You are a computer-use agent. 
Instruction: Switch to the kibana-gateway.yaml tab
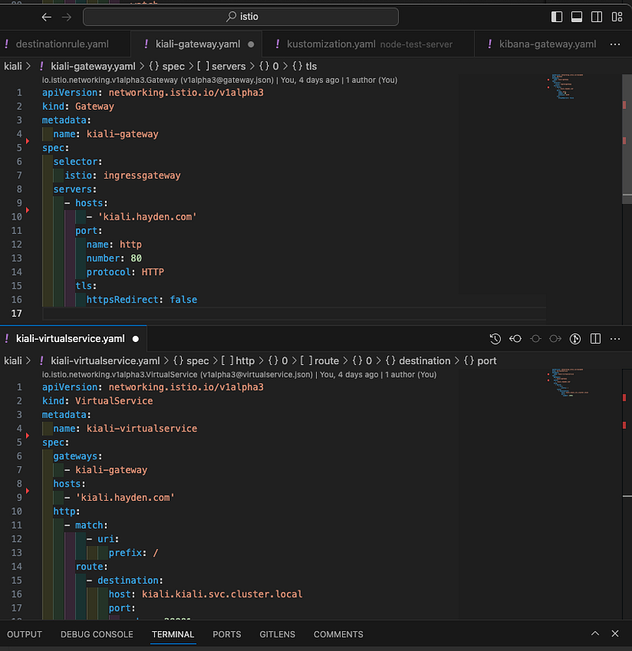[x=547, y=44]
